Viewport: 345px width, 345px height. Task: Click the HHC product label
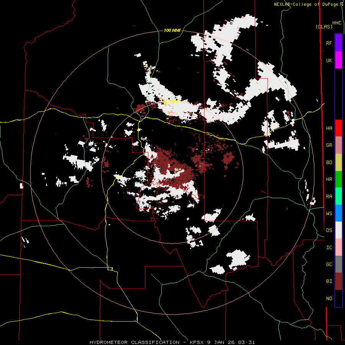(337, 23)
